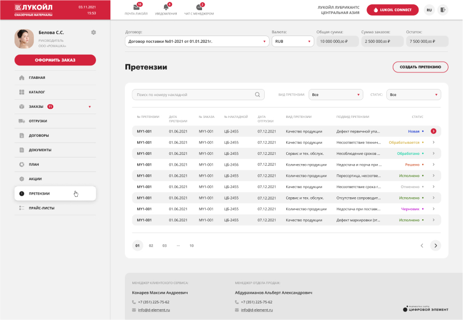Open Каталог in the sidebar

pyautogui.click(x=37, y=92)
